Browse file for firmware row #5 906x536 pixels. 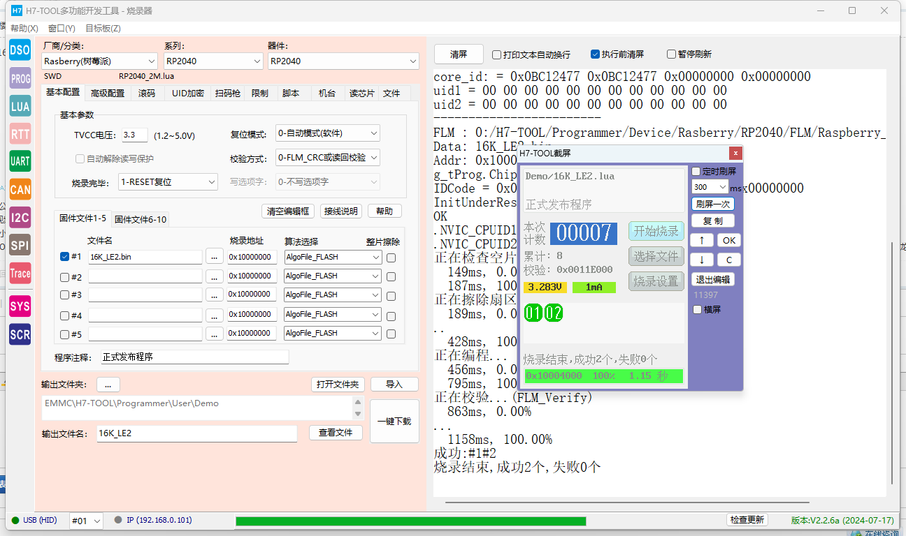click(215, 334)
